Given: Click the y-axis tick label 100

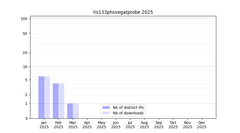Looking at the screenshot, I should tap(24, 19).
